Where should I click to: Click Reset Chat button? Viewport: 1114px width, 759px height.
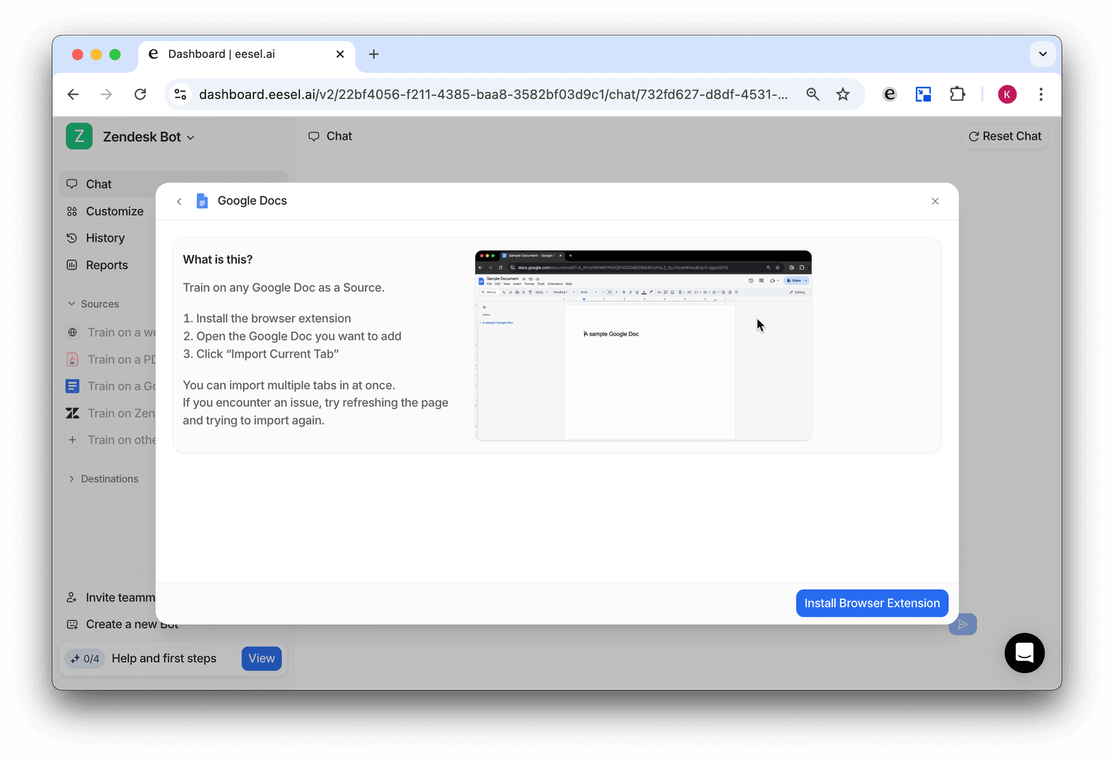tap(1005, 137)
